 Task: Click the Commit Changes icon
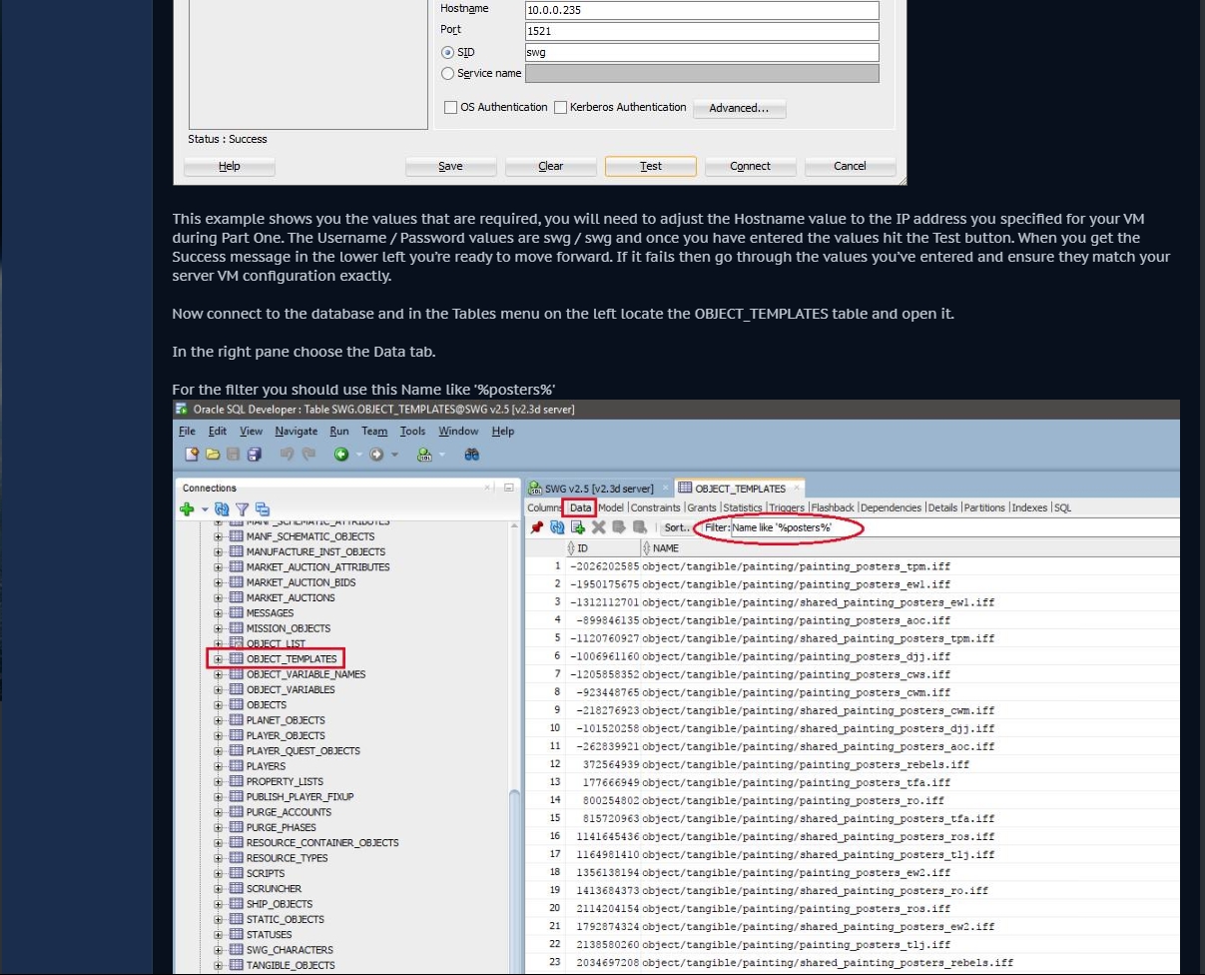click(x=619, y=527)
